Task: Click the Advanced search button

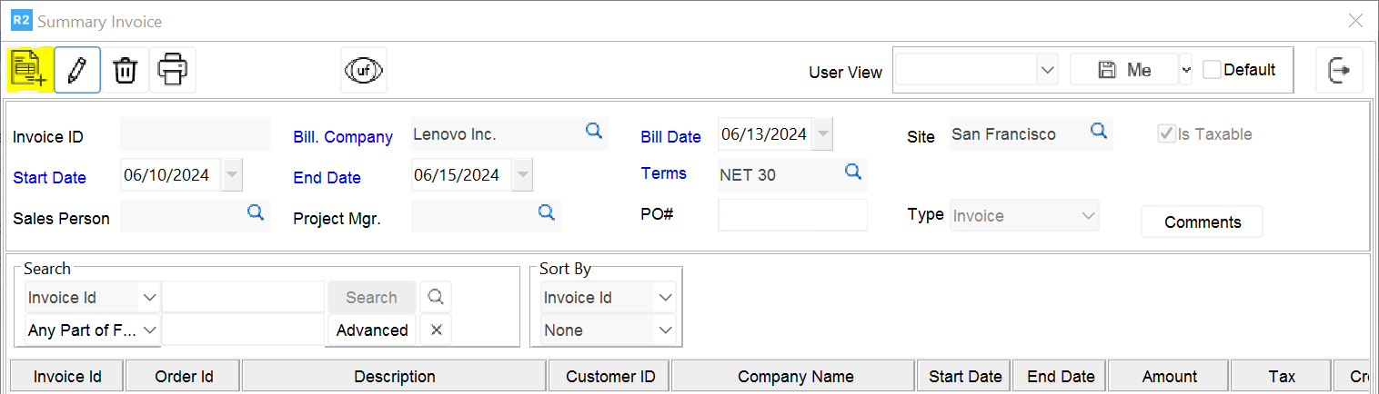Action: tap(372, 330)
